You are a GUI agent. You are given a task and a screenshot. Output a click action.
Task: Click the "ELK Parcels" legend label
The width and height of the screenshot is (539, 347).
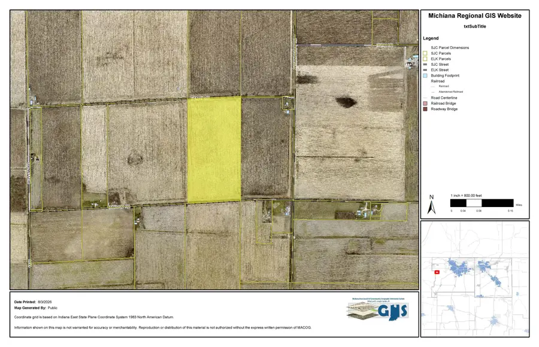441,59
